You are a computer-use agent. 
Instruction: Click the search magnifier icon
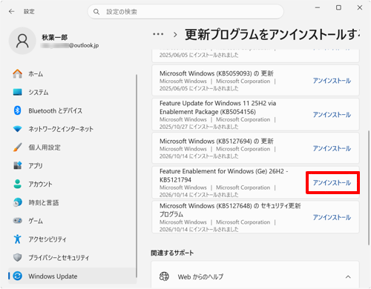[x=96, y=12]
